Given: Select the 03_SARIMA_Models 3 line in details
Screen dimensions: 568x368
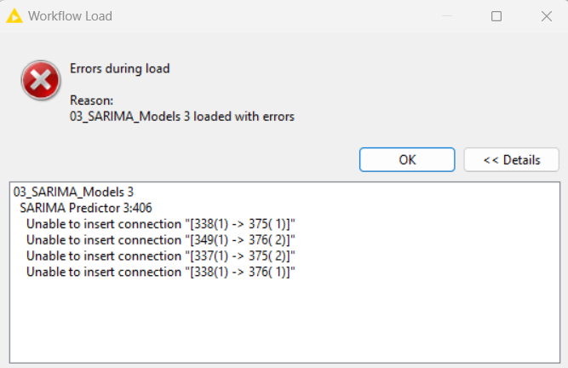Looking at the screenshot, I should 73,192.
